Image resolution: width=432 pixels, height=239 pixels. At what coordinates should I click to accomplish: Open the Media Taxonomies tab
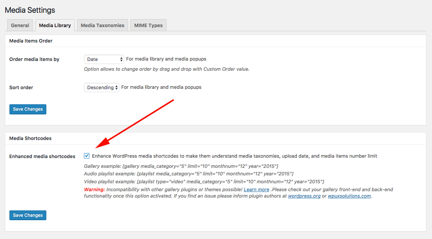tap(102, 25)
